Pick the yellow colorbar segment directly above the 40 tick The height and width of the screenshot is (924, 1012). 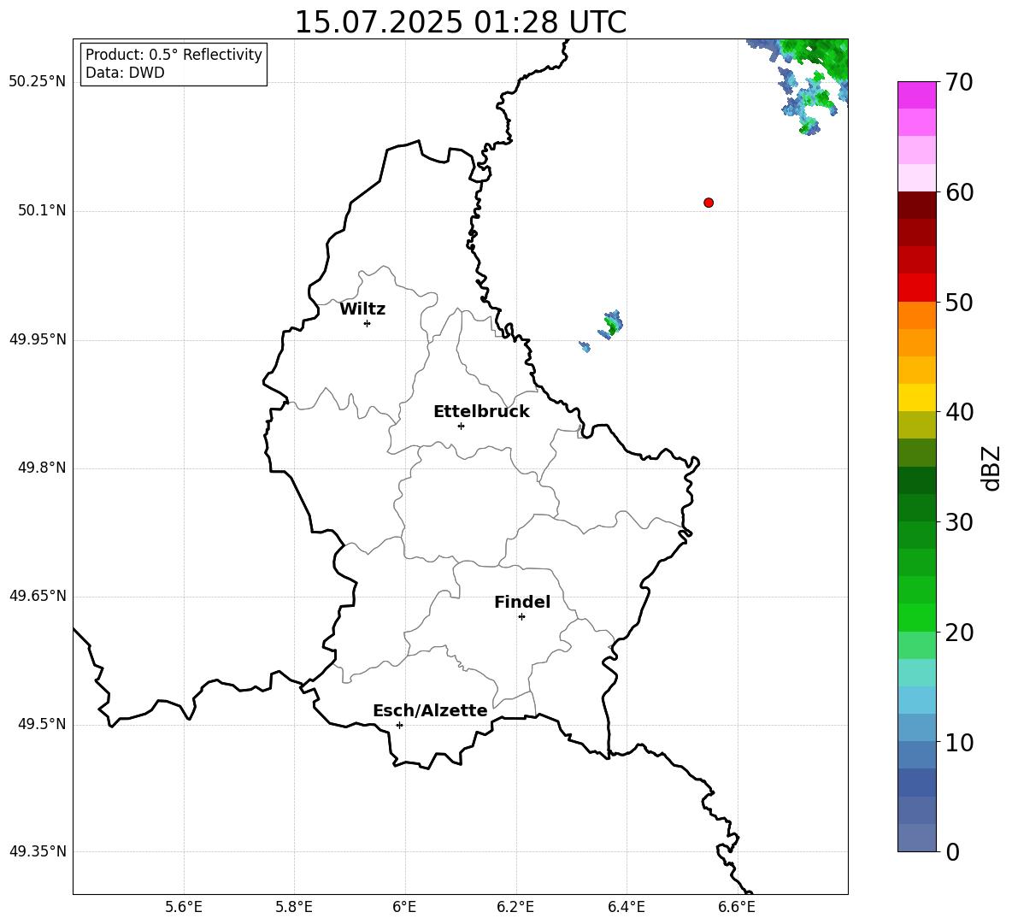(917, 397)
